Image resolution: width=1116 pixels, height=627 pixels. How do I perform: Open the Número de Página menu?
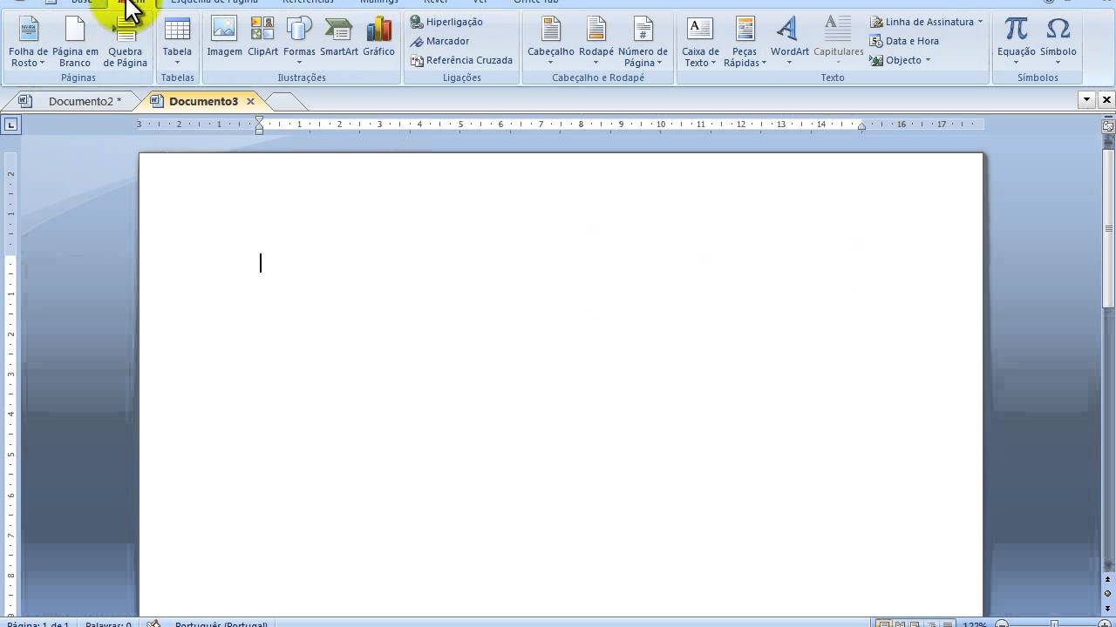tap(643, 42)
